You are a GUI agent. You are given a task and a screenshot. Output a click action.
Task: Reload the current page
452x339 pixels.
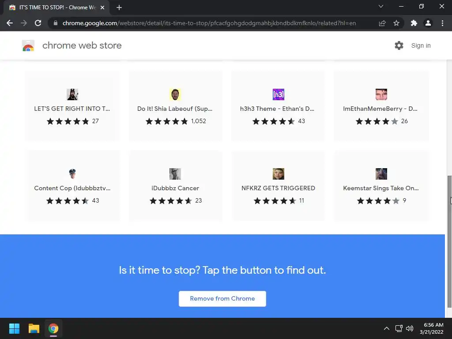pos(38,23)
